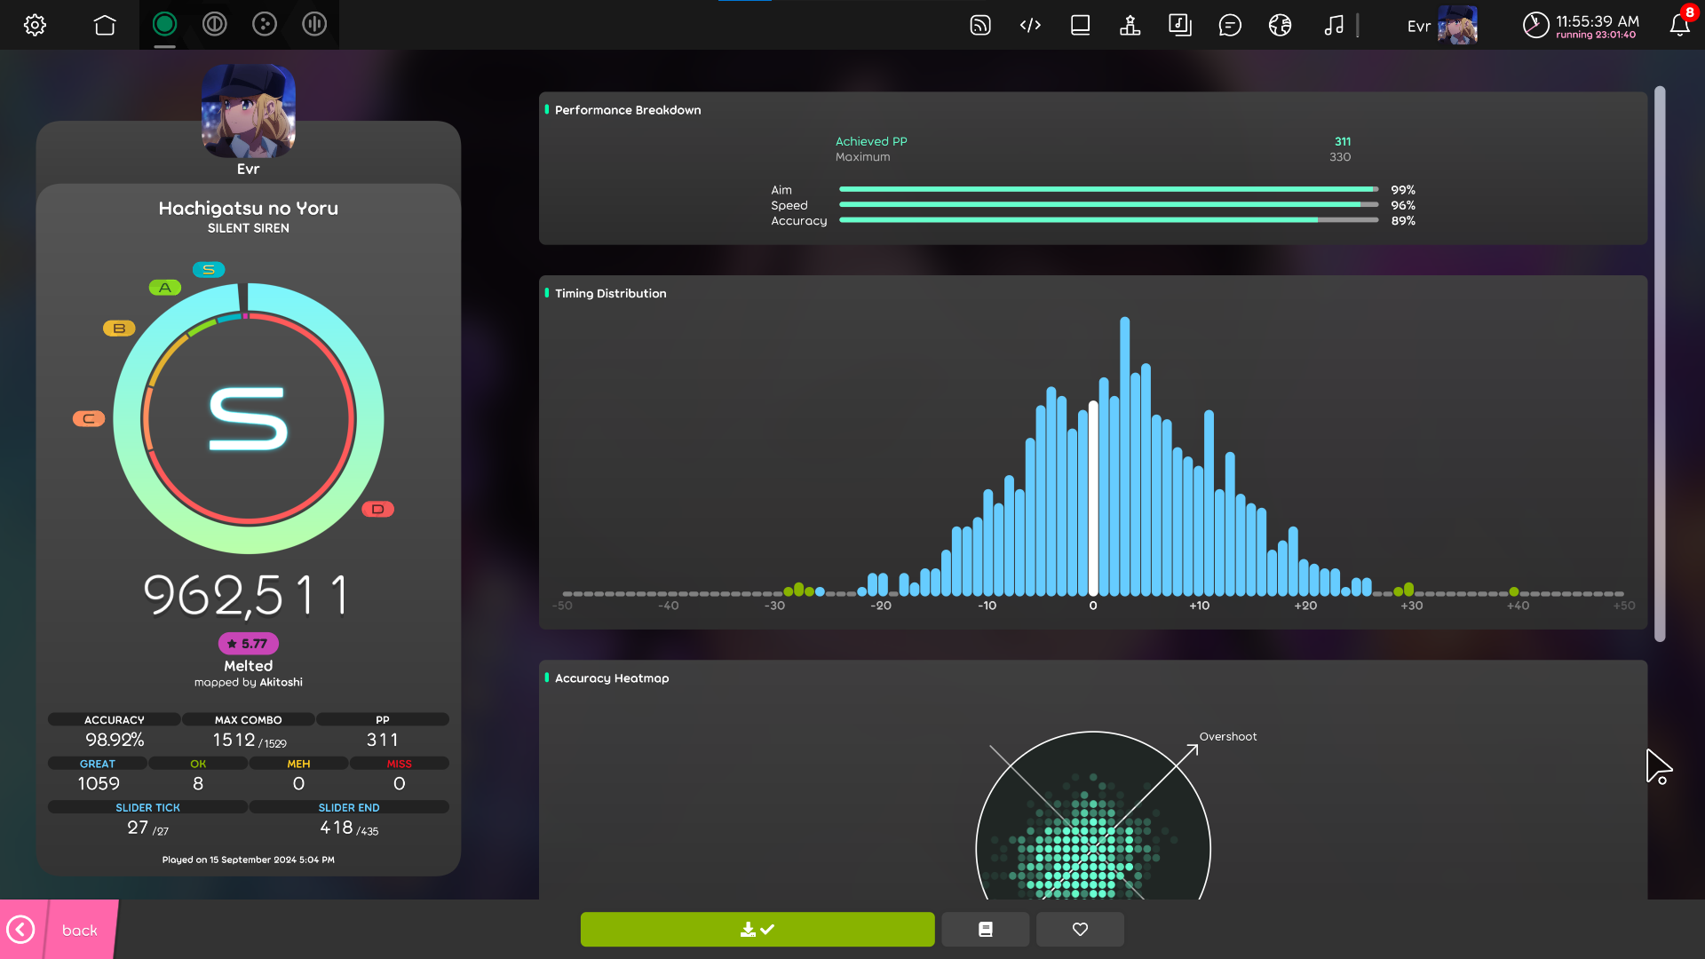Open the now playing music icon
1705x959 pixels.
1333,25
